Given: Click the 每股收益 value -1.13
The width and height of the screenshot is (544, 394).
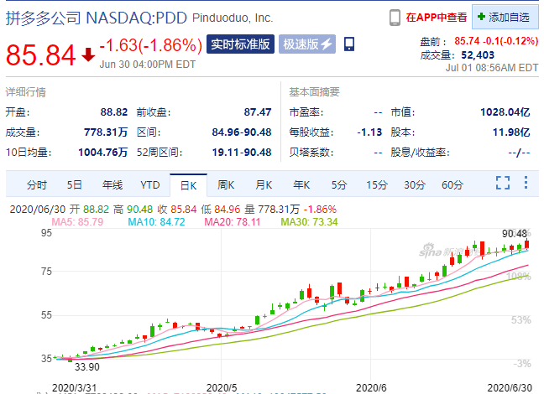Looking at the screenshot, I should click(369, 132).
